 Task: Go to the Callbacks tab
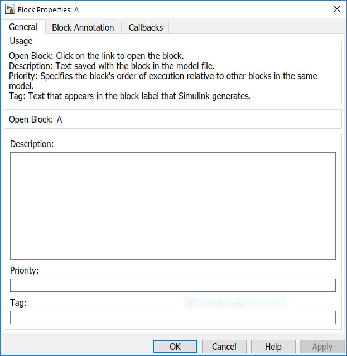point(146,27)
